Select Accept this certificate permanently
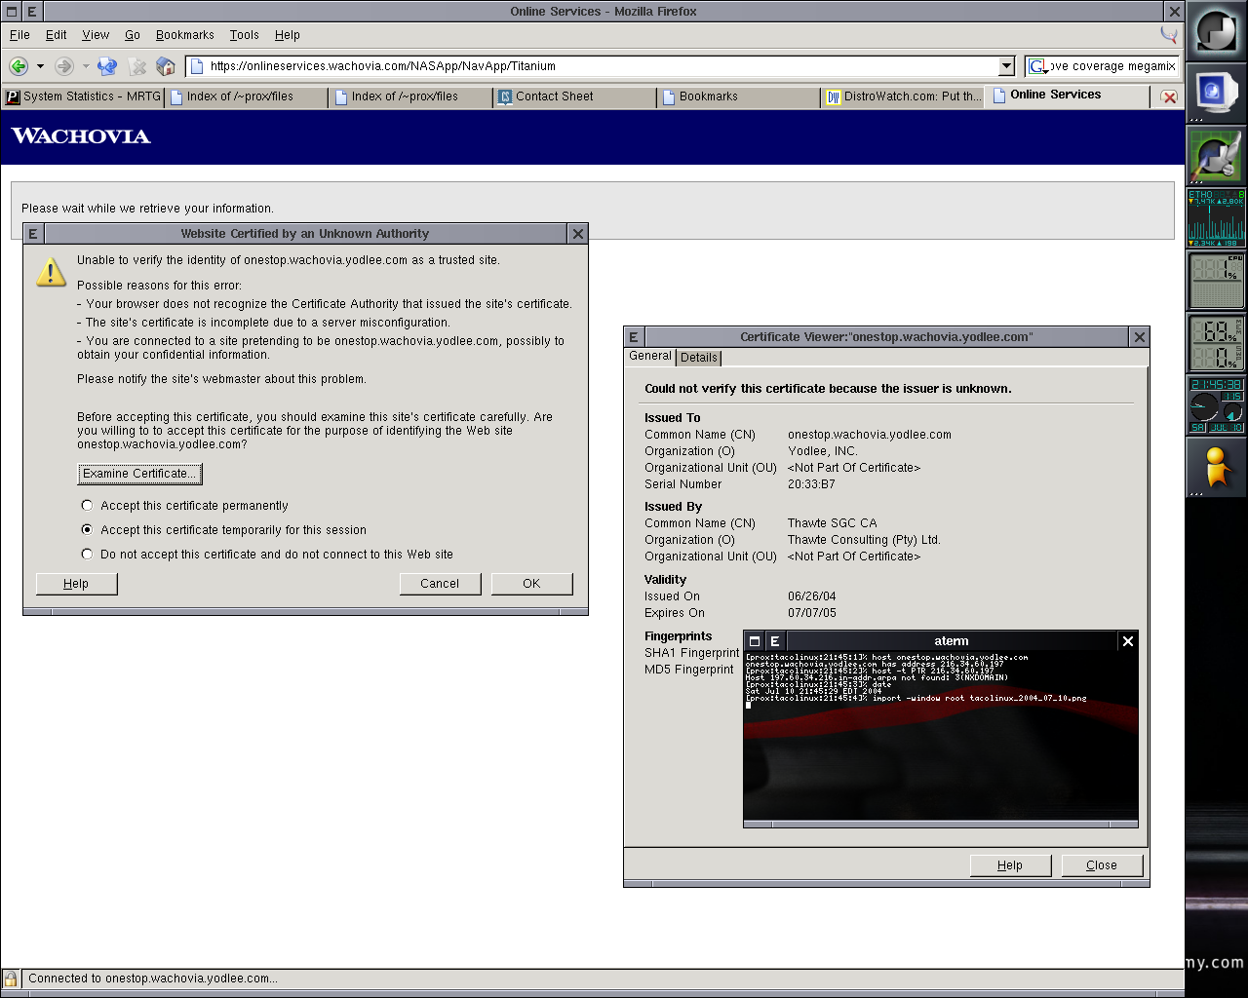Image resolution: width=1248 pixels, height=998 pixels. tap(185, 506)
